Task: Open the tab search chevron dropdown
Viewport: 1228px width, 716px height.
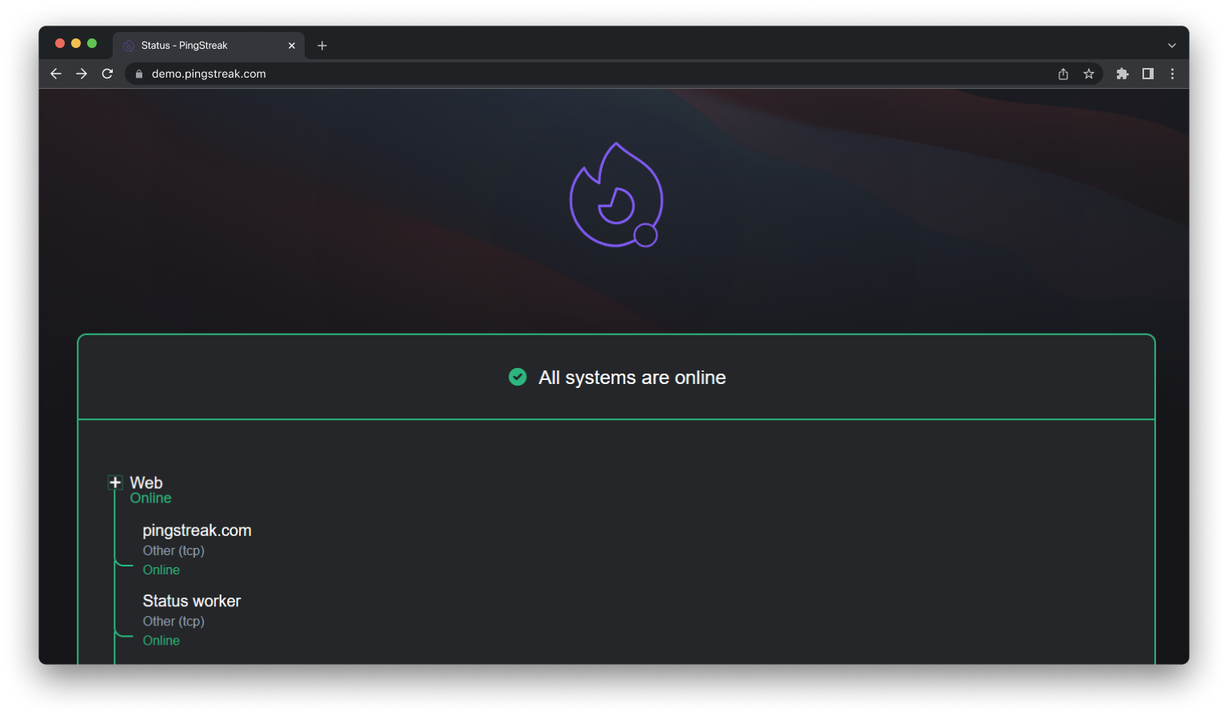Action: point(1172,46)
